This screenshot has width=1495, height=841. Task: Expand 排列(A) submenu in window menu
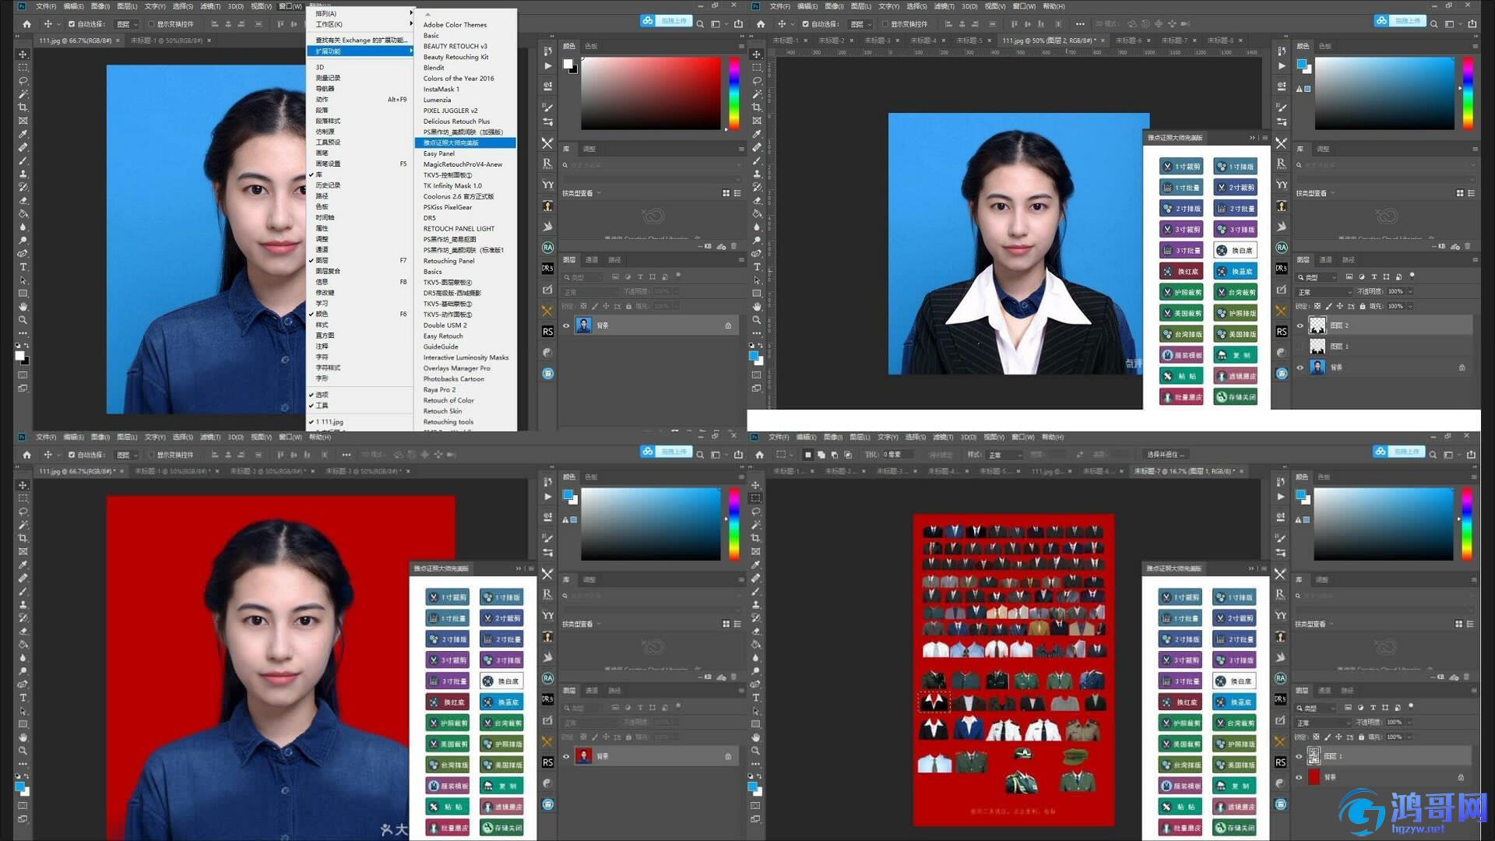[361, 13]
